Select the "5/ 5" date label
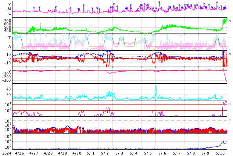The image size is (233, 156). click(x=148, y=153)
